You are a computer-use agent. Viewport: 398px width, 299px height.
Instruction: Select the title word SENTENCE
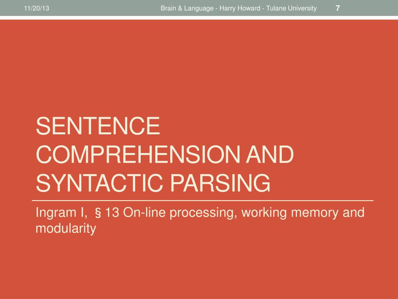coord(98,126)
